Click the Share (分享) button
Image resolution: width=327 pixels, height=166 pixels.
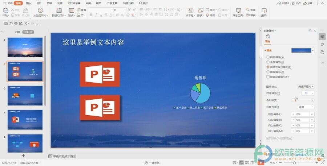pyautogui.click(x=308, y=3)
